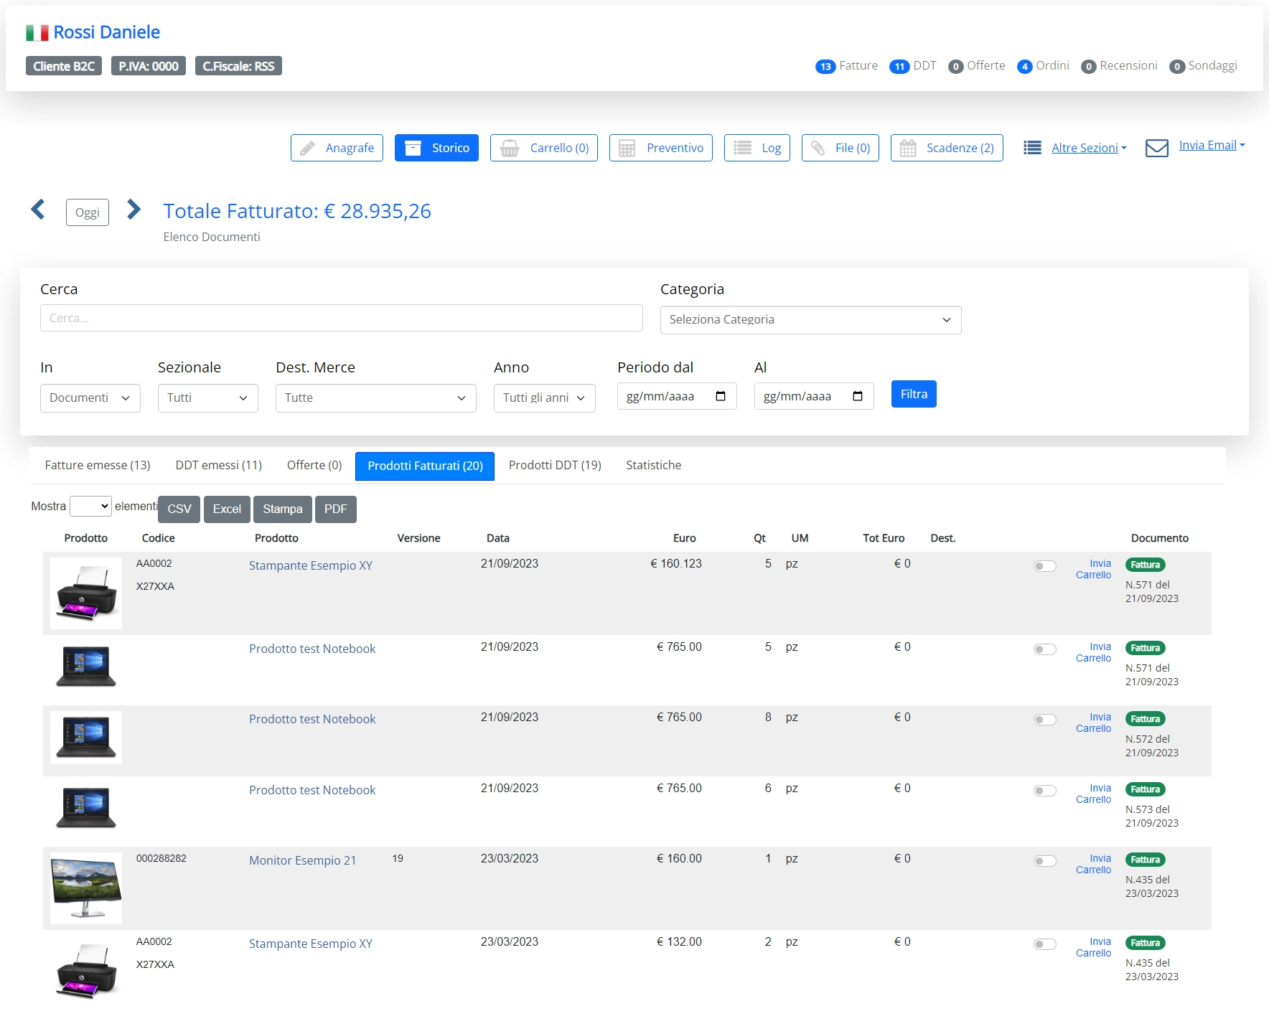Expand the Seleziona Categoria dropdown
The width and height of the screenshot is (1269, 1011).
tap(810, 320)
